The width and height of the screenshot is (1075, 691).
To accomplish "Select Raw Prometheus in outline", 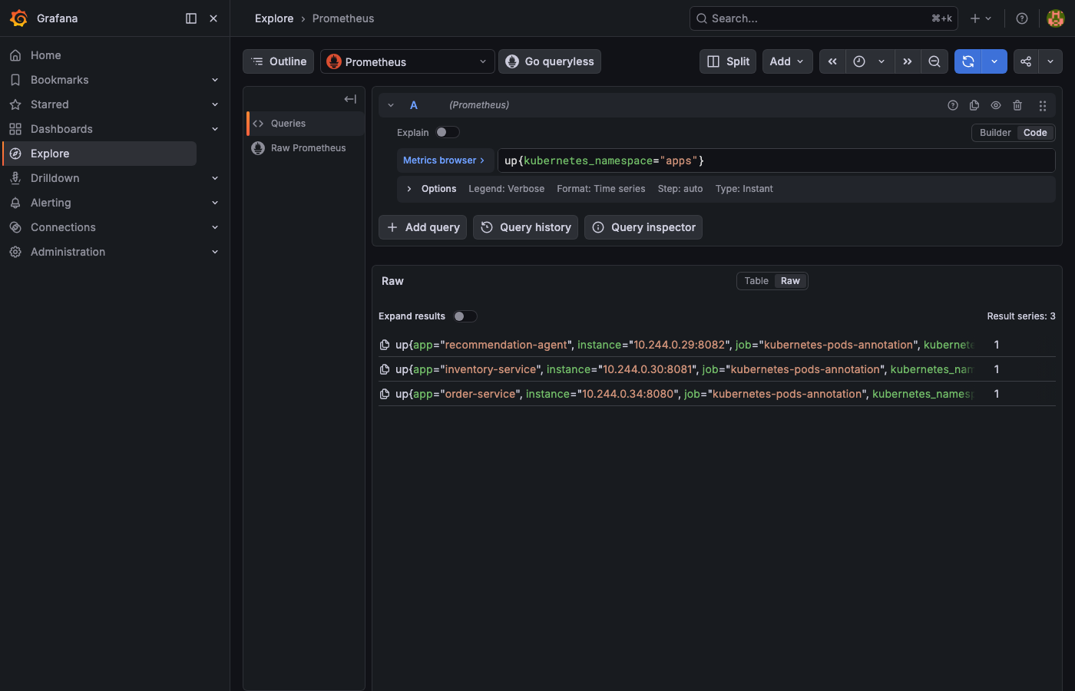I will (305, 148).
